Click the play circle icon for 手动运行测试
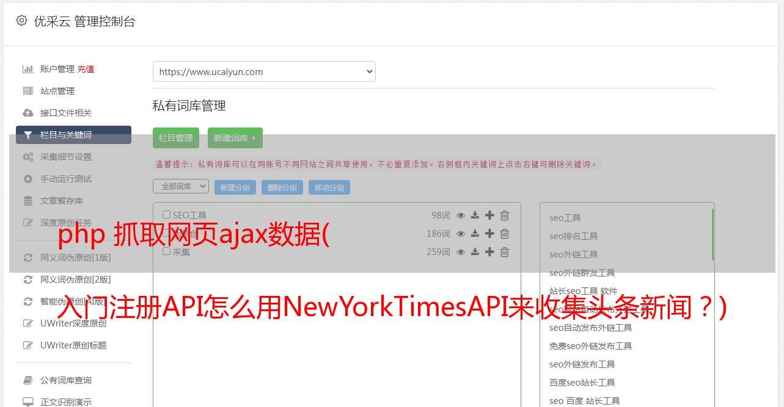The height and width of the screenshot is (407, 784). [x=27, y=179]
